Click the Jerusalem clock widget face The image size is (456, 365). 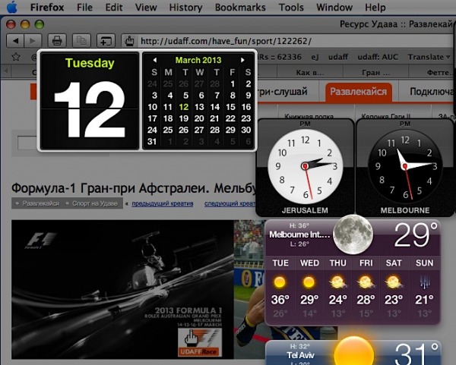[x=305, y=166]
